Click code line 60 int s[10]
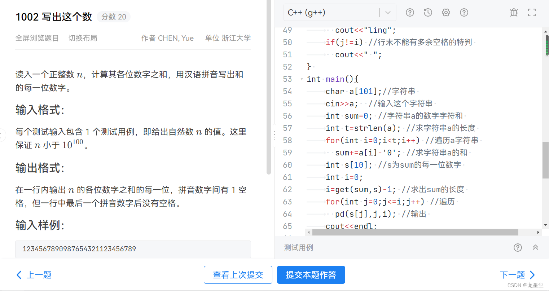Viewport: 549px width, 291px height. pos(394,165)
